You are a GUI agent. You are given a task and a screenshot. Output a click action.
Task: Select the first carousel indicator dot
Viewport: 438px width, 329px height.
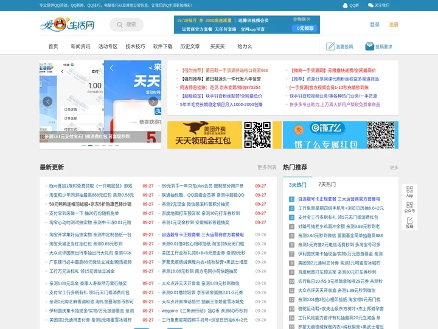coord(83,146)
